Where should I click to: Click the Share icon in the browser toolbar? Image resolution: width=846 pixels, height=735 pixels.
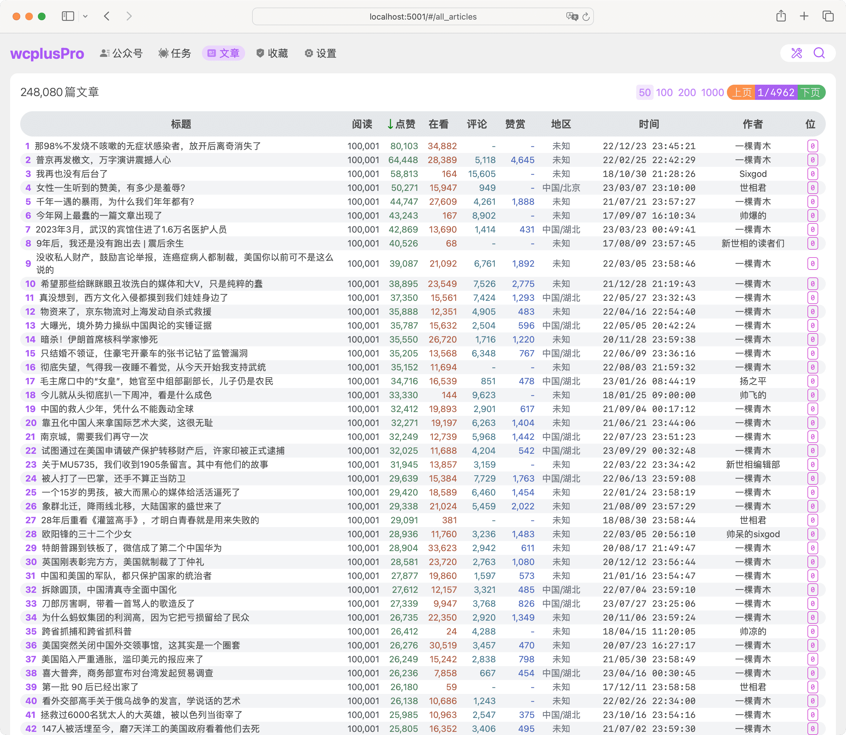click(x=781, y=16)
